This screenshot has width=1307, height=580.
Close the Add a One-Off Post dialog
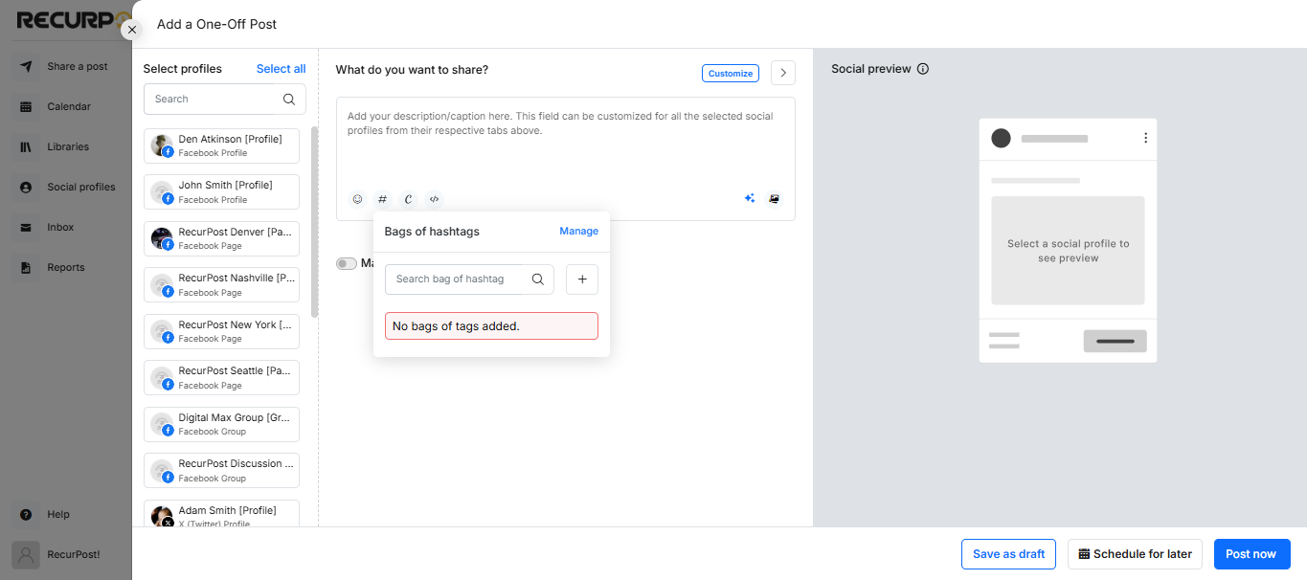point(132,30)
